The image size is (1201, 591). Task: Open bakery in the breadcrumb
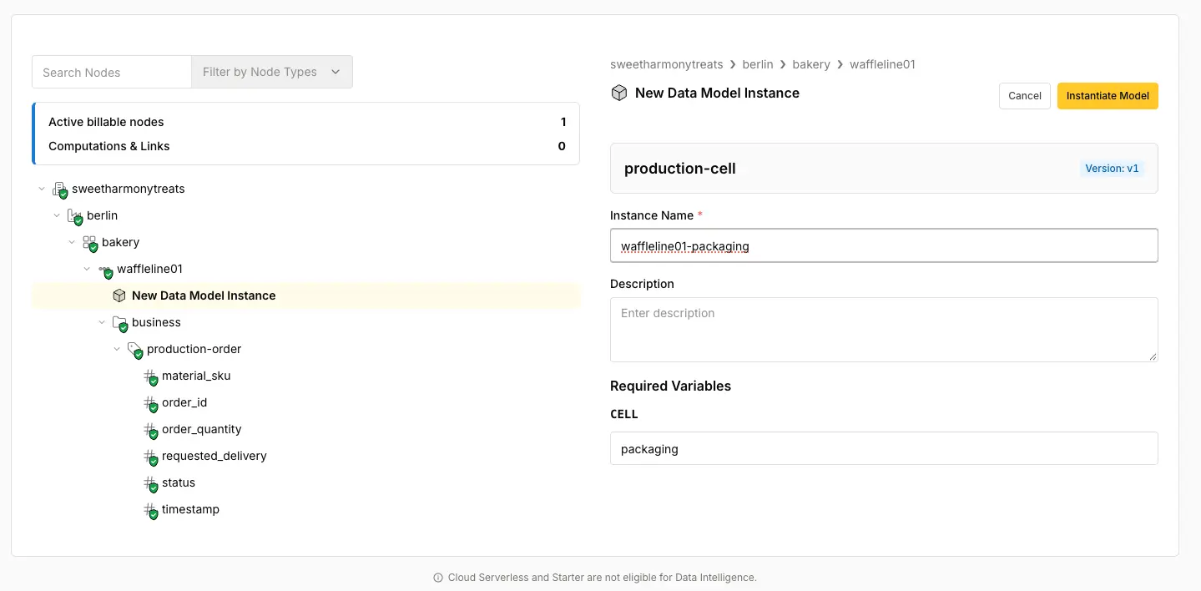click(x=811, y=64)
